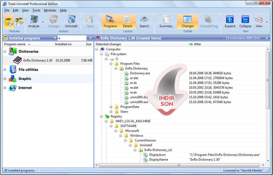273x175 pixels.
Task: Select EnRo Dictionary 1.30 program entry
Action: pos(48,60)
